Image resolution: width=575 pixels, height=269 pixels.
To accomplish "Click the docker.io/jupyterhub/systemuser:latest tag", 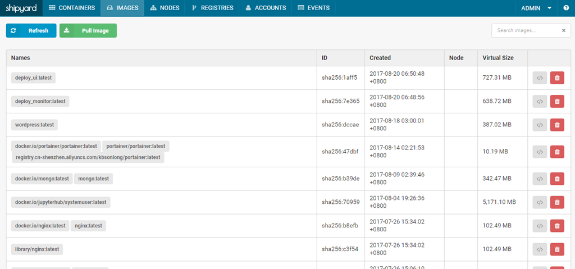I will click(x=61, y=202).
